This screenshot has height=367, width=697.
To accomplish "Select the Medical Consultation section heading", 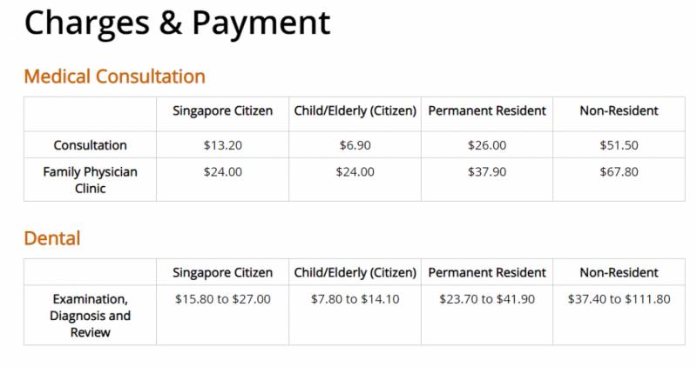I will coord(114,77).
